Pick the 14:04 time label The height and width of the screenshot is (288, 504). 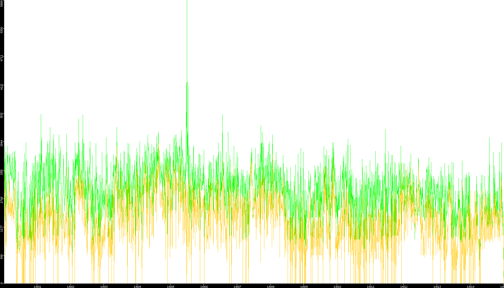click(x=137, y=287)
